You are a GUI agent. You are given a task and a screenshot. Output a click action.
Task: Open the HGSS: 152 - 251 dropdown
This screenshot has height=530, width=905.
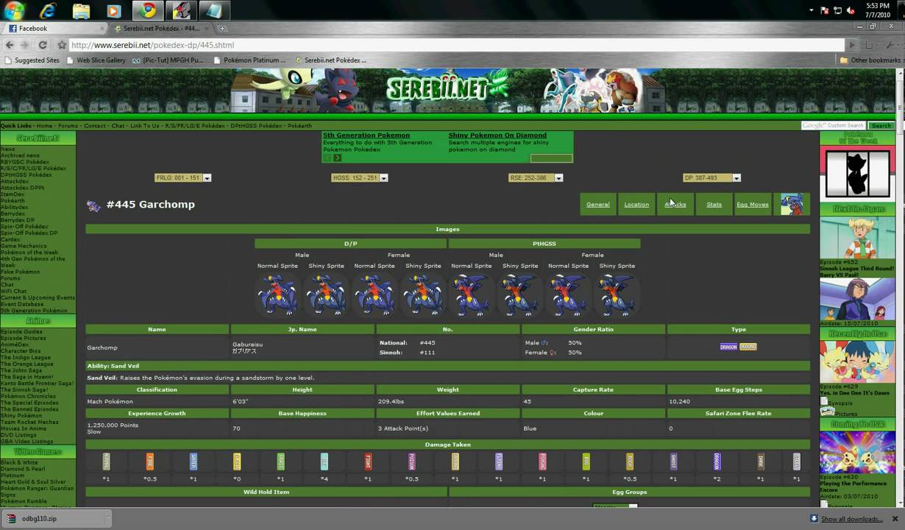coord(359,177)
